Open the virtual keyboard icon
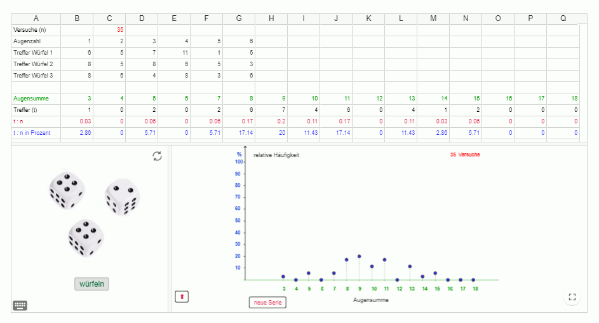The width and height of the screenshot is (599, 323). point(20,305)
